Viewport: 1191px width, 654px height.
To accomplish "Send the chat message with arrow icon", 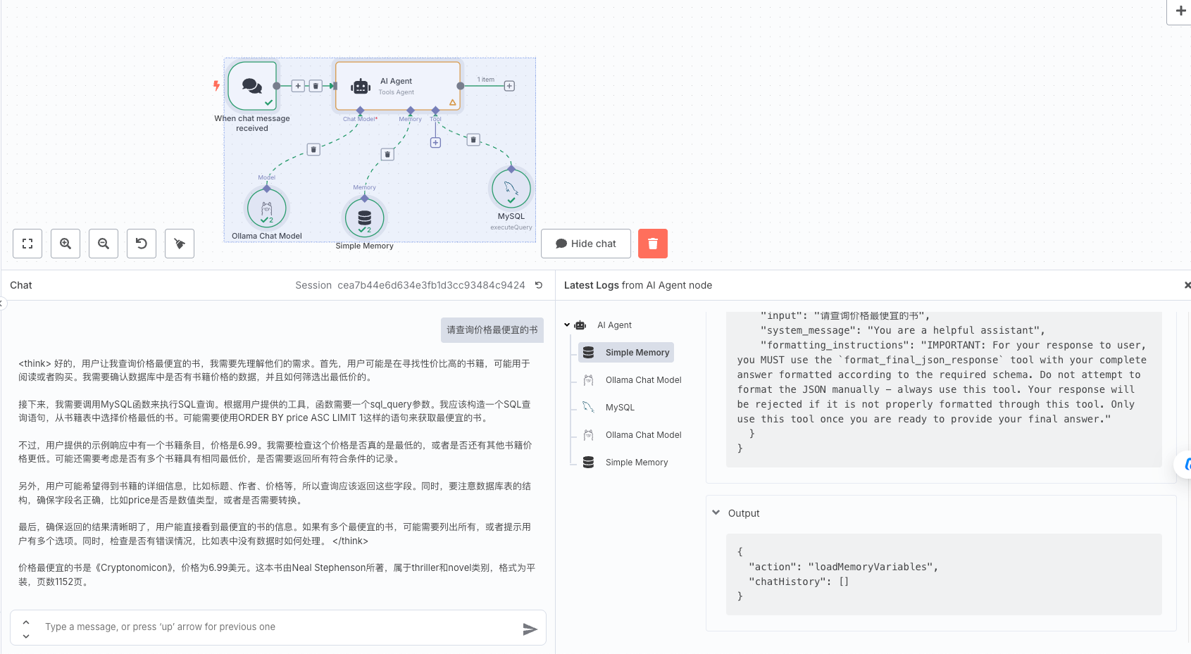I will pyautogui.click(x=530, y=629).
